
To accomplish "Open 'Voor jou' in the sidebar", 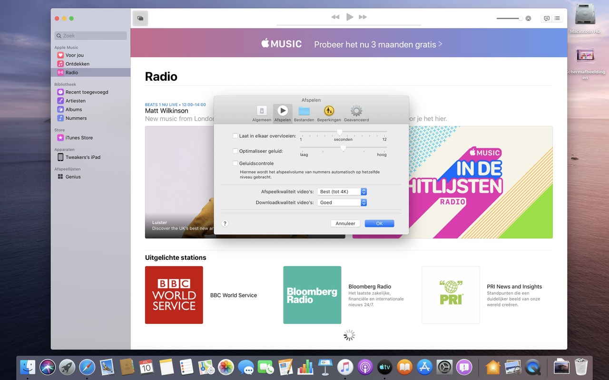I will click(90, 55).
